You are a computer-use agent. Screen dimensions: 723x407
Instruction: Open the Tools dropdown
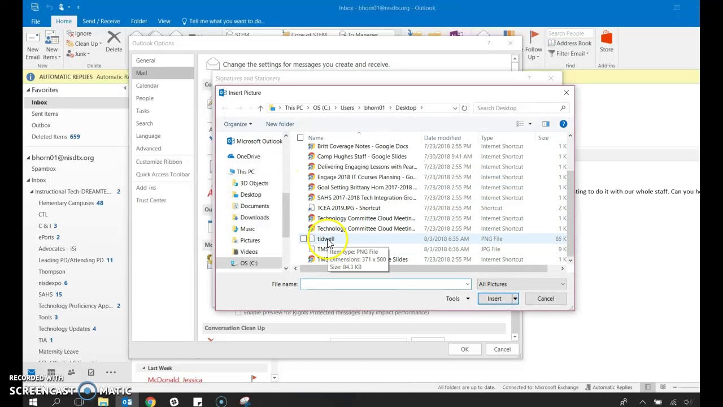(x=458, y=299)
